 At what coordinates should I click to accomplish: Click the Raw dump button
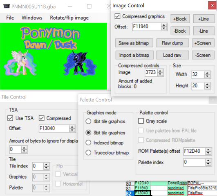pos(172,43)
